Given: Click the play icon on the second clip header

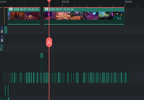Looking at the screenshot, I should point(47,9).
